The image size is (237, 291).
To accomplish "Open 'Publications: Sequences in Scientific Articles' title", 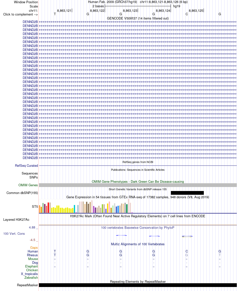I will [138, 170].
